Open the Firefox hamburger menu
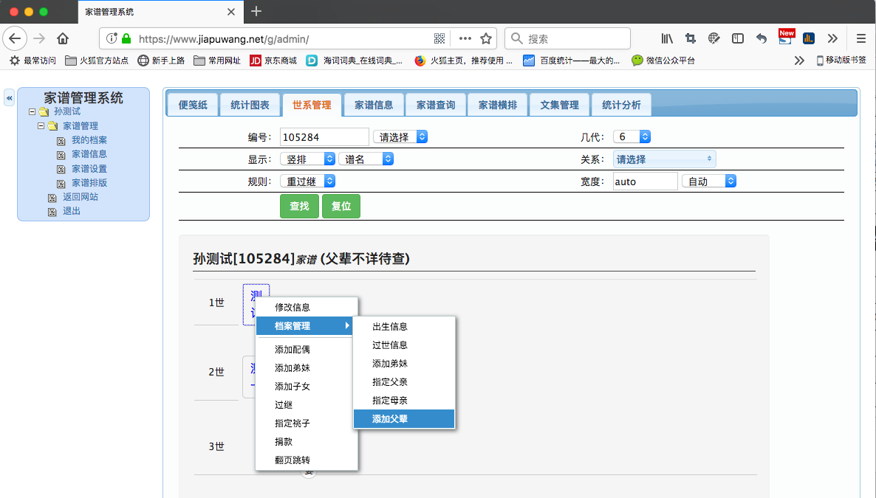This screenshot has width=876, height=498. [x=861, y=38]
